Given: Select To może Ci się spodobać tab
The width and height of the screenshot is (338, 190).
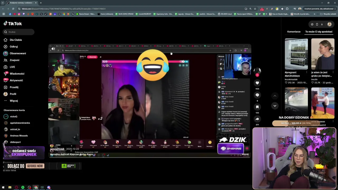Looking at the screenshot, I should pyautogui.click(x=319, y=32).
